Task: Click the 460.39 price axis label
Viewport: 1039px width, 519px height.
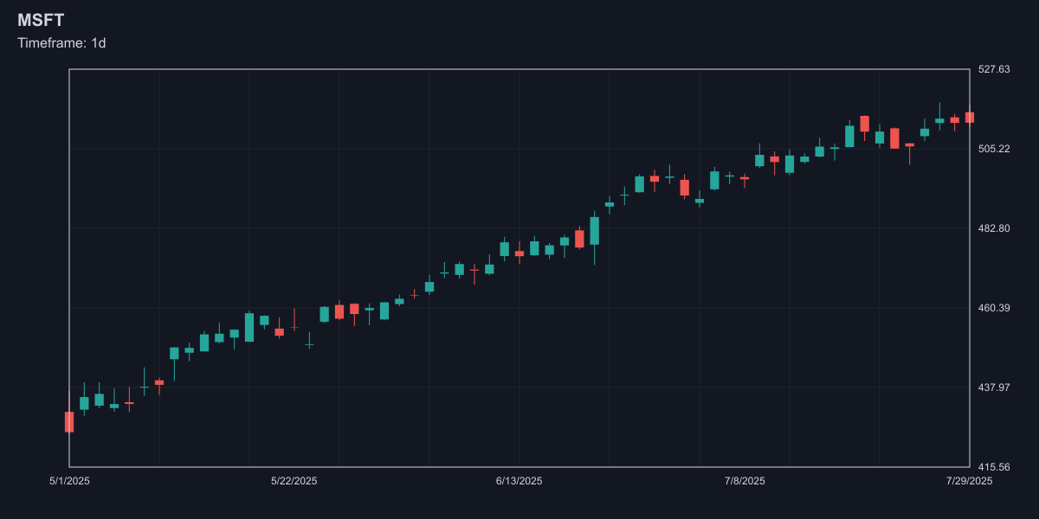Action: tap(993, 308)
